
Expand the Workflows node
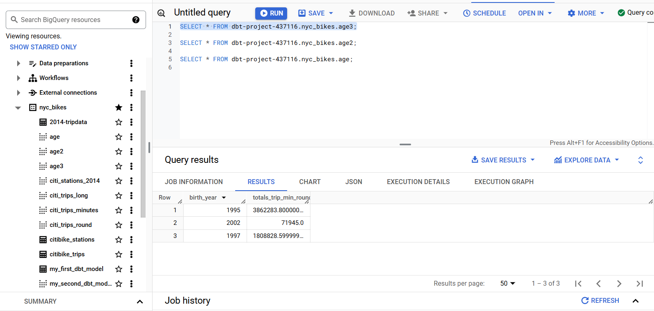[18, 78]
